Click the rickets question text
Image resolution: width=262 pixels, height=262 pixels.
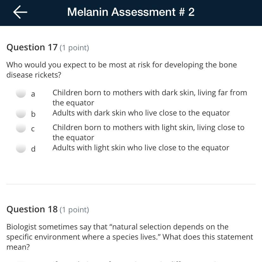point(122,70)
